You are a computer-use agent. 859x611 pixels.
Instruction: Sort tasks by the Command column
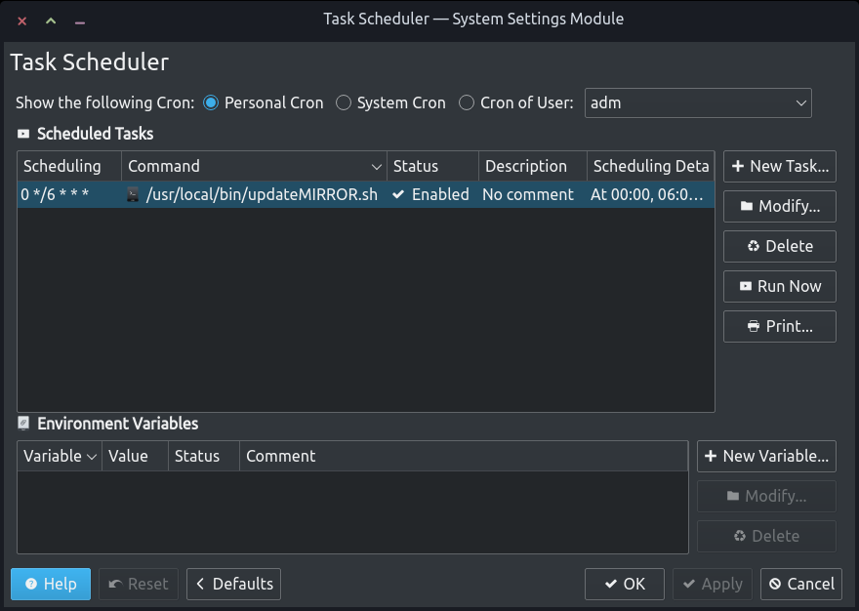(x=254, y=166)
